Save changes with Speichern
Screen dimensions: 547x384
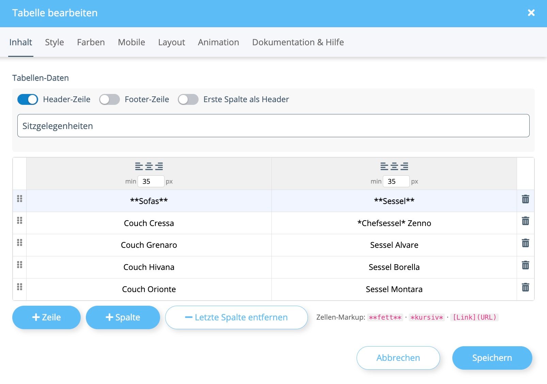[492, 358]
